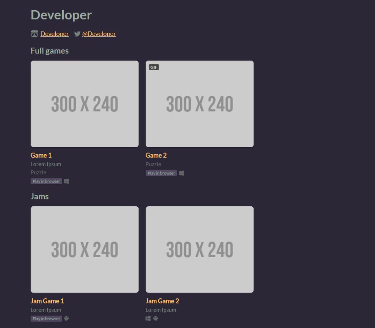Open the Game 2 title link

(156, 155)
